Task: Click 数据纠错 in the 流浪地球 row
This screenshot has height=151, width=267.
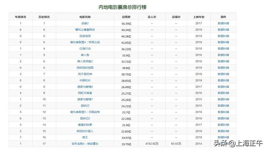Action: click(x=223, y=36)
